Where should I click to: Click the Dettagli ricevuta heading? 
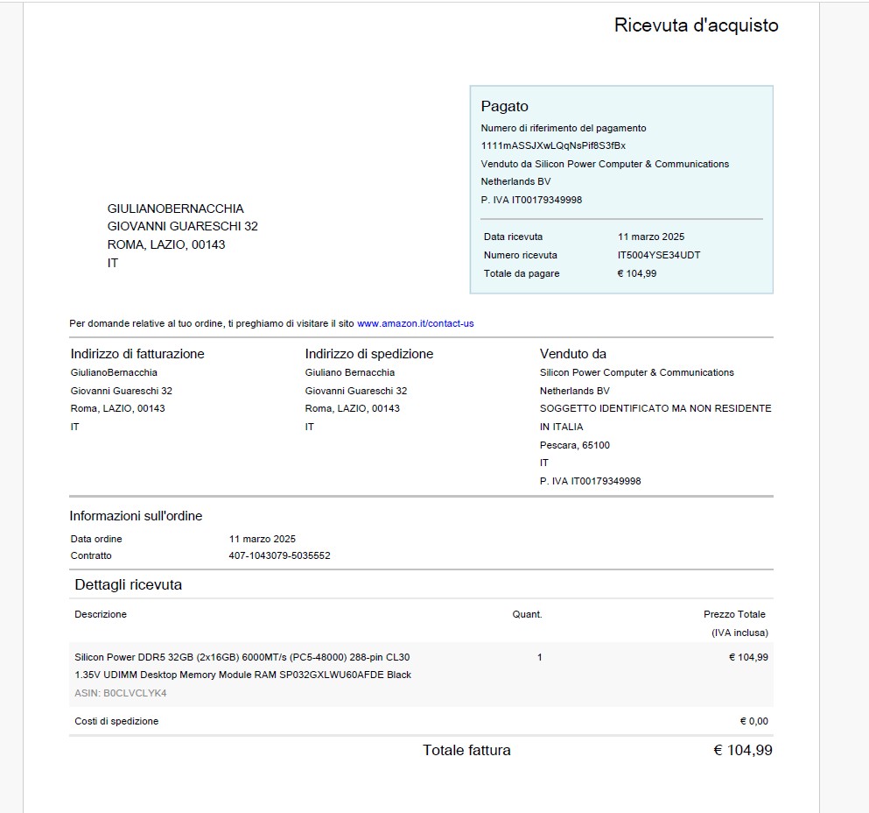point(129,584)
